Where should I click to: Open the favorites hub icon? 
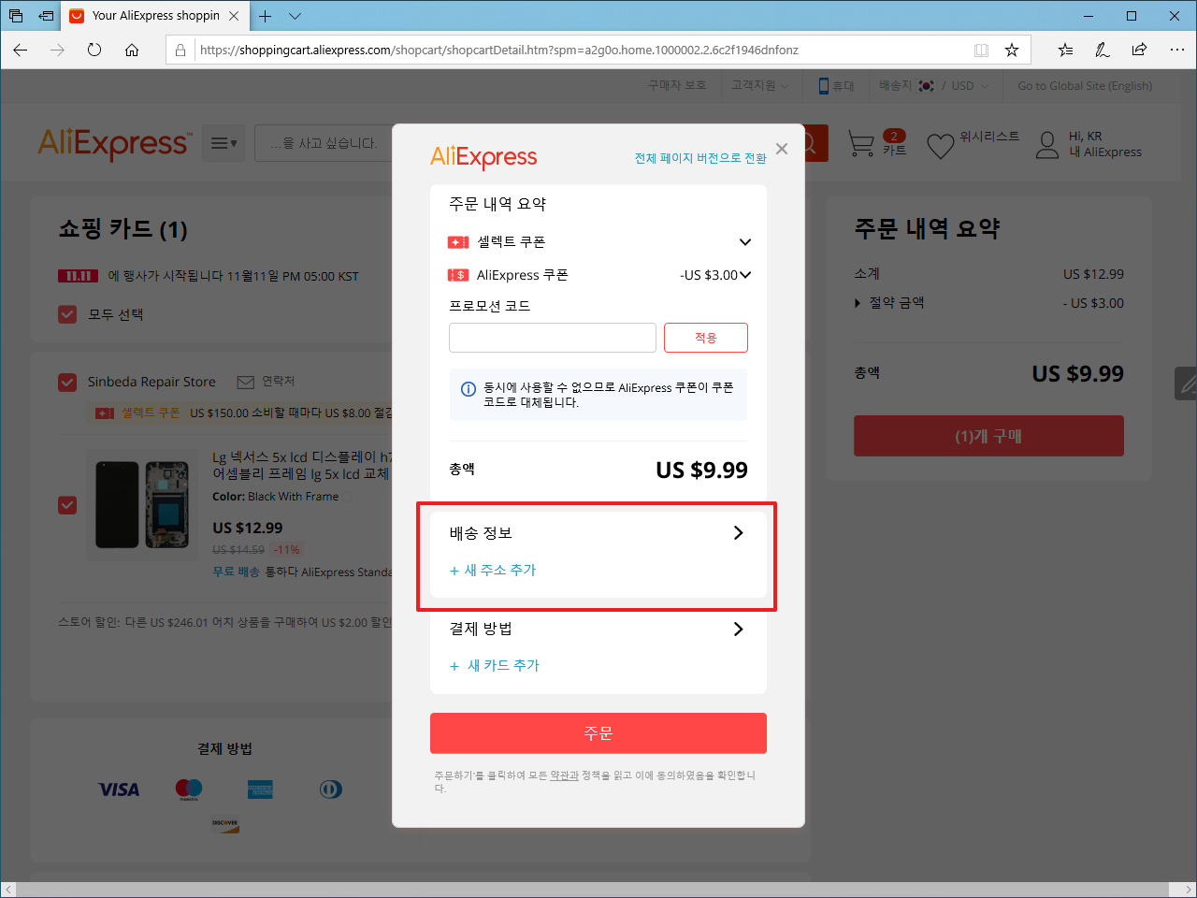pos(1065,50)
